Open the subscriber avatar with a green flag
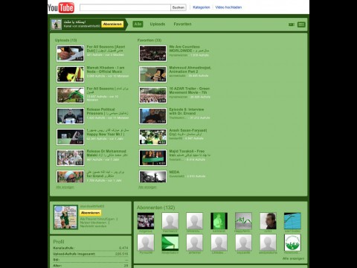Image resolution: width=357 pixels, height=268 pixels. (170, 243)
